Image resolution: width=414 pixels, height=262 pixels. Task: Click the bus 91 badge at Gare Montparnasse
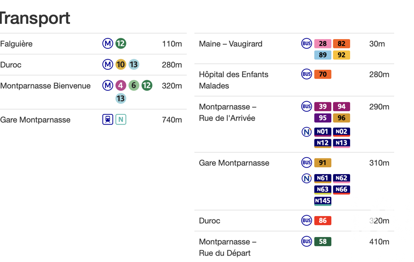click(323, 163)
